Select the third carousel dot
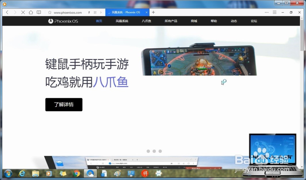The height and width of the screenshot is (180, 306). tap(160, 151)
